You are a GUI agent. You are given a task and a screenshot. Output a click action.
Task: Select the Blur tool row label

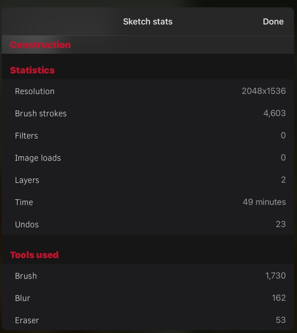coord(22,298)
